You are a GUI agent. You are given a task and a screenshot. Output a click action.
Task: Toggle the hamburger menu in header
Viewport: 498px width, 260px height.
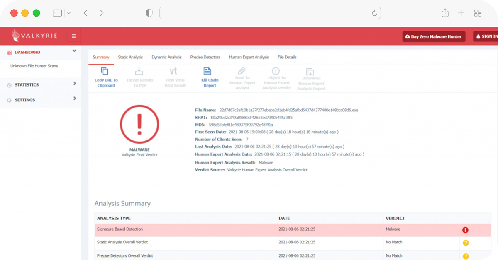pos(74,36)
